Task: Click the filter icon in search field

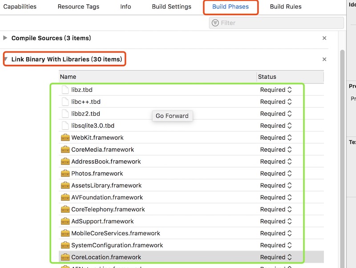Action: (215, 23)
